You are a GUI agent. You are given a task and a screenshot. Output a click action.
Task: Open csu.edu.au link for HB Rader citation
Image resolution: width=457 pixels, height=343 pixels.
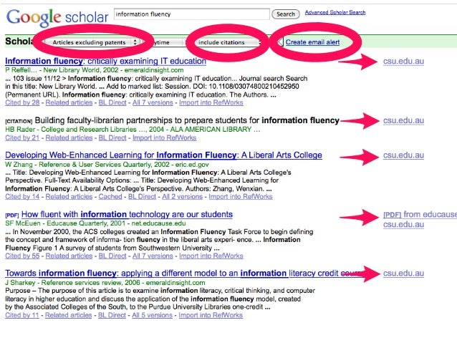point(403,120)
